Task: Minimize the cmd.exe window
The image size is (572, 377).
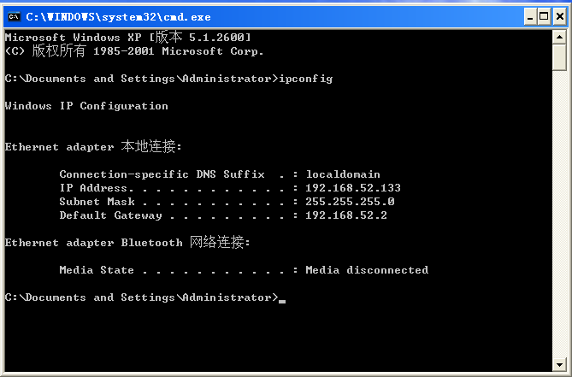Action: coord(530,17)
